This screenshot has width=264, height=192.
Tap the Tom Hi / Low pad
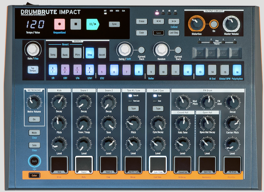pyautogui.click(x=133, y=165)
